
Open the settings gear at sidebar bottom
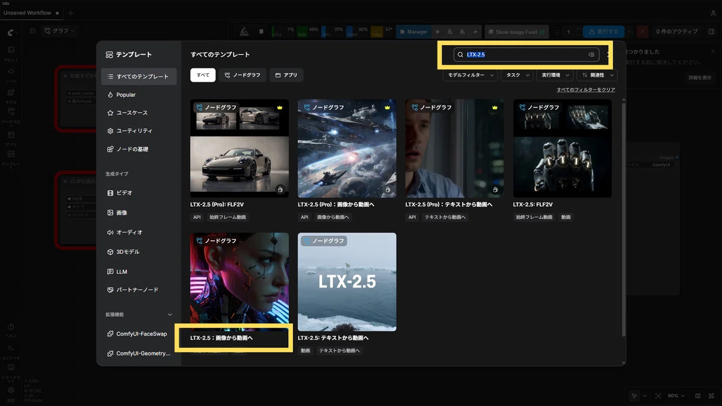coord(11,391)
